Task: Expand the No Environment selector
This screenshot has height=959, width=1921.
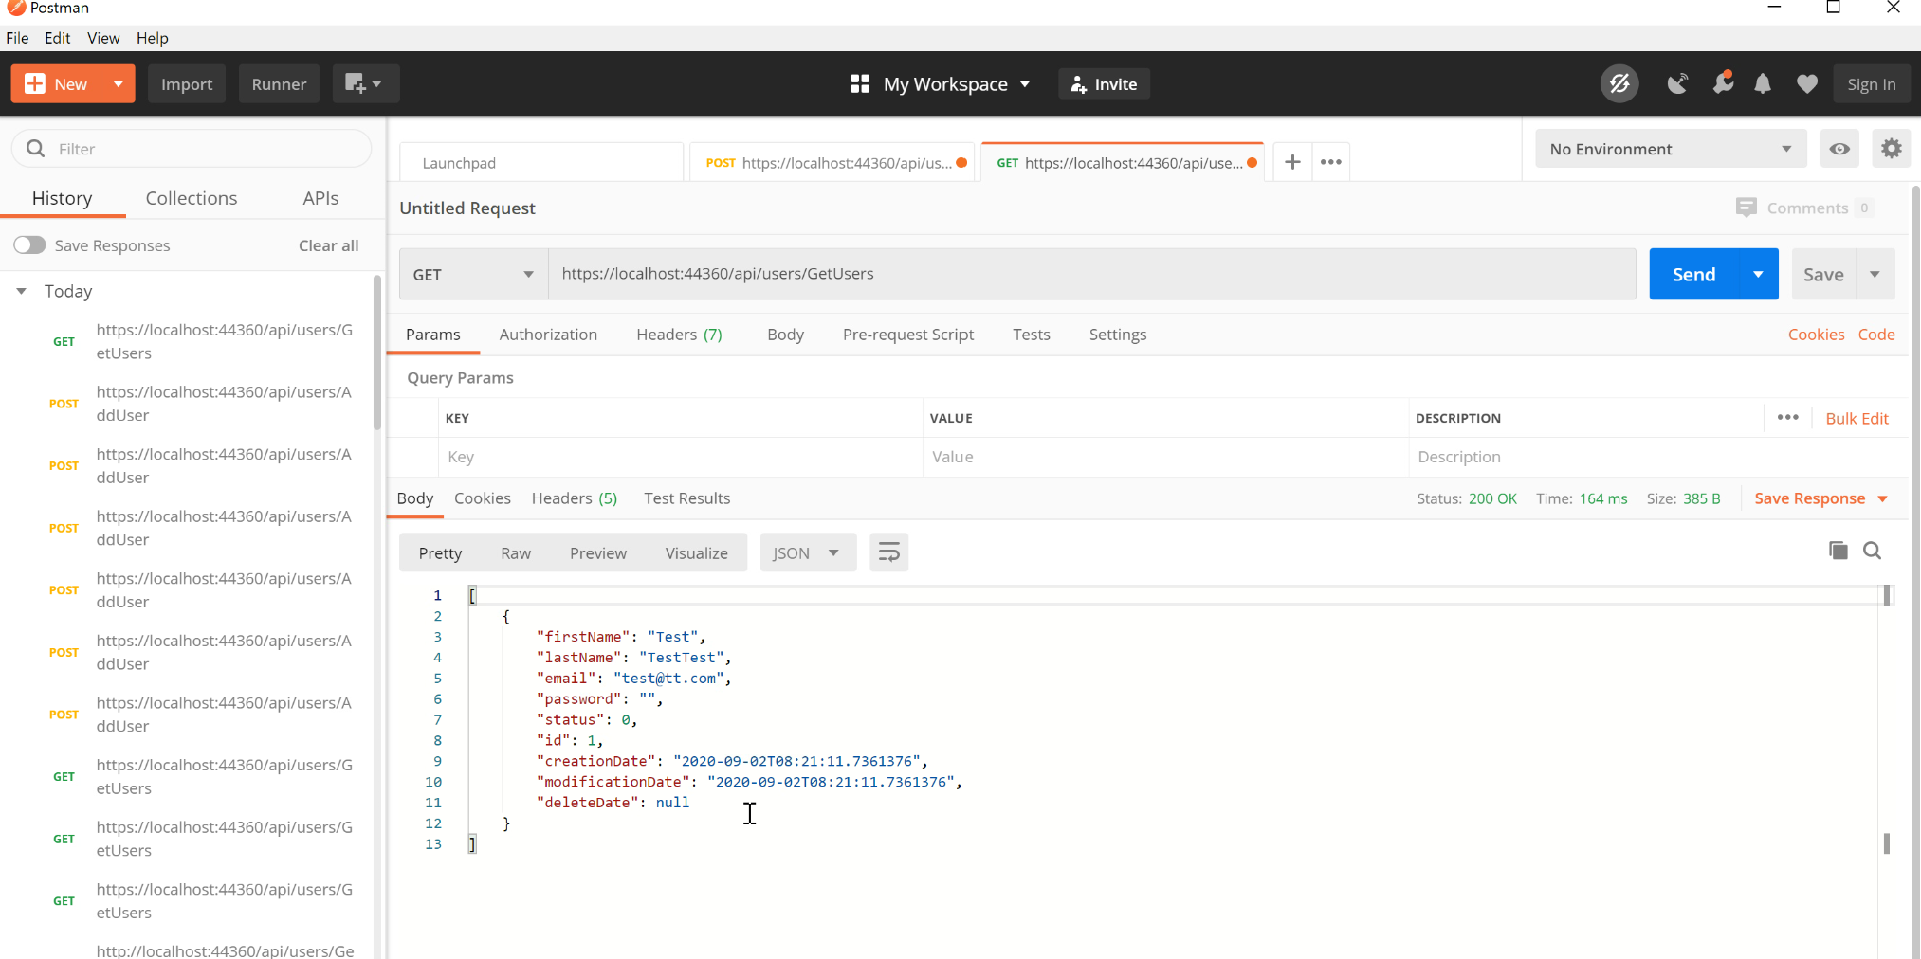Action: (1669, 149)
